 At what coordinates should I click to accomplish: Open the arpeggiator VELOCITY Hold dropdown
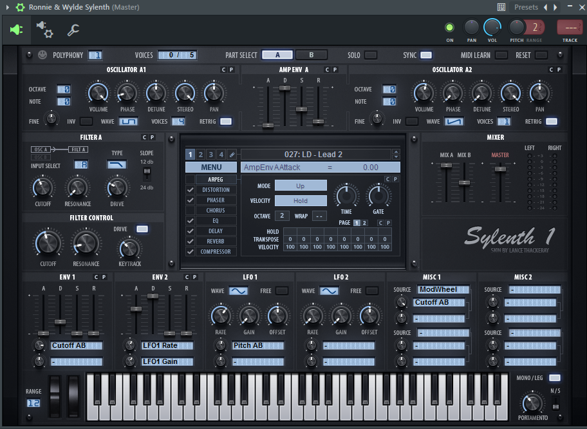(301, 200)
